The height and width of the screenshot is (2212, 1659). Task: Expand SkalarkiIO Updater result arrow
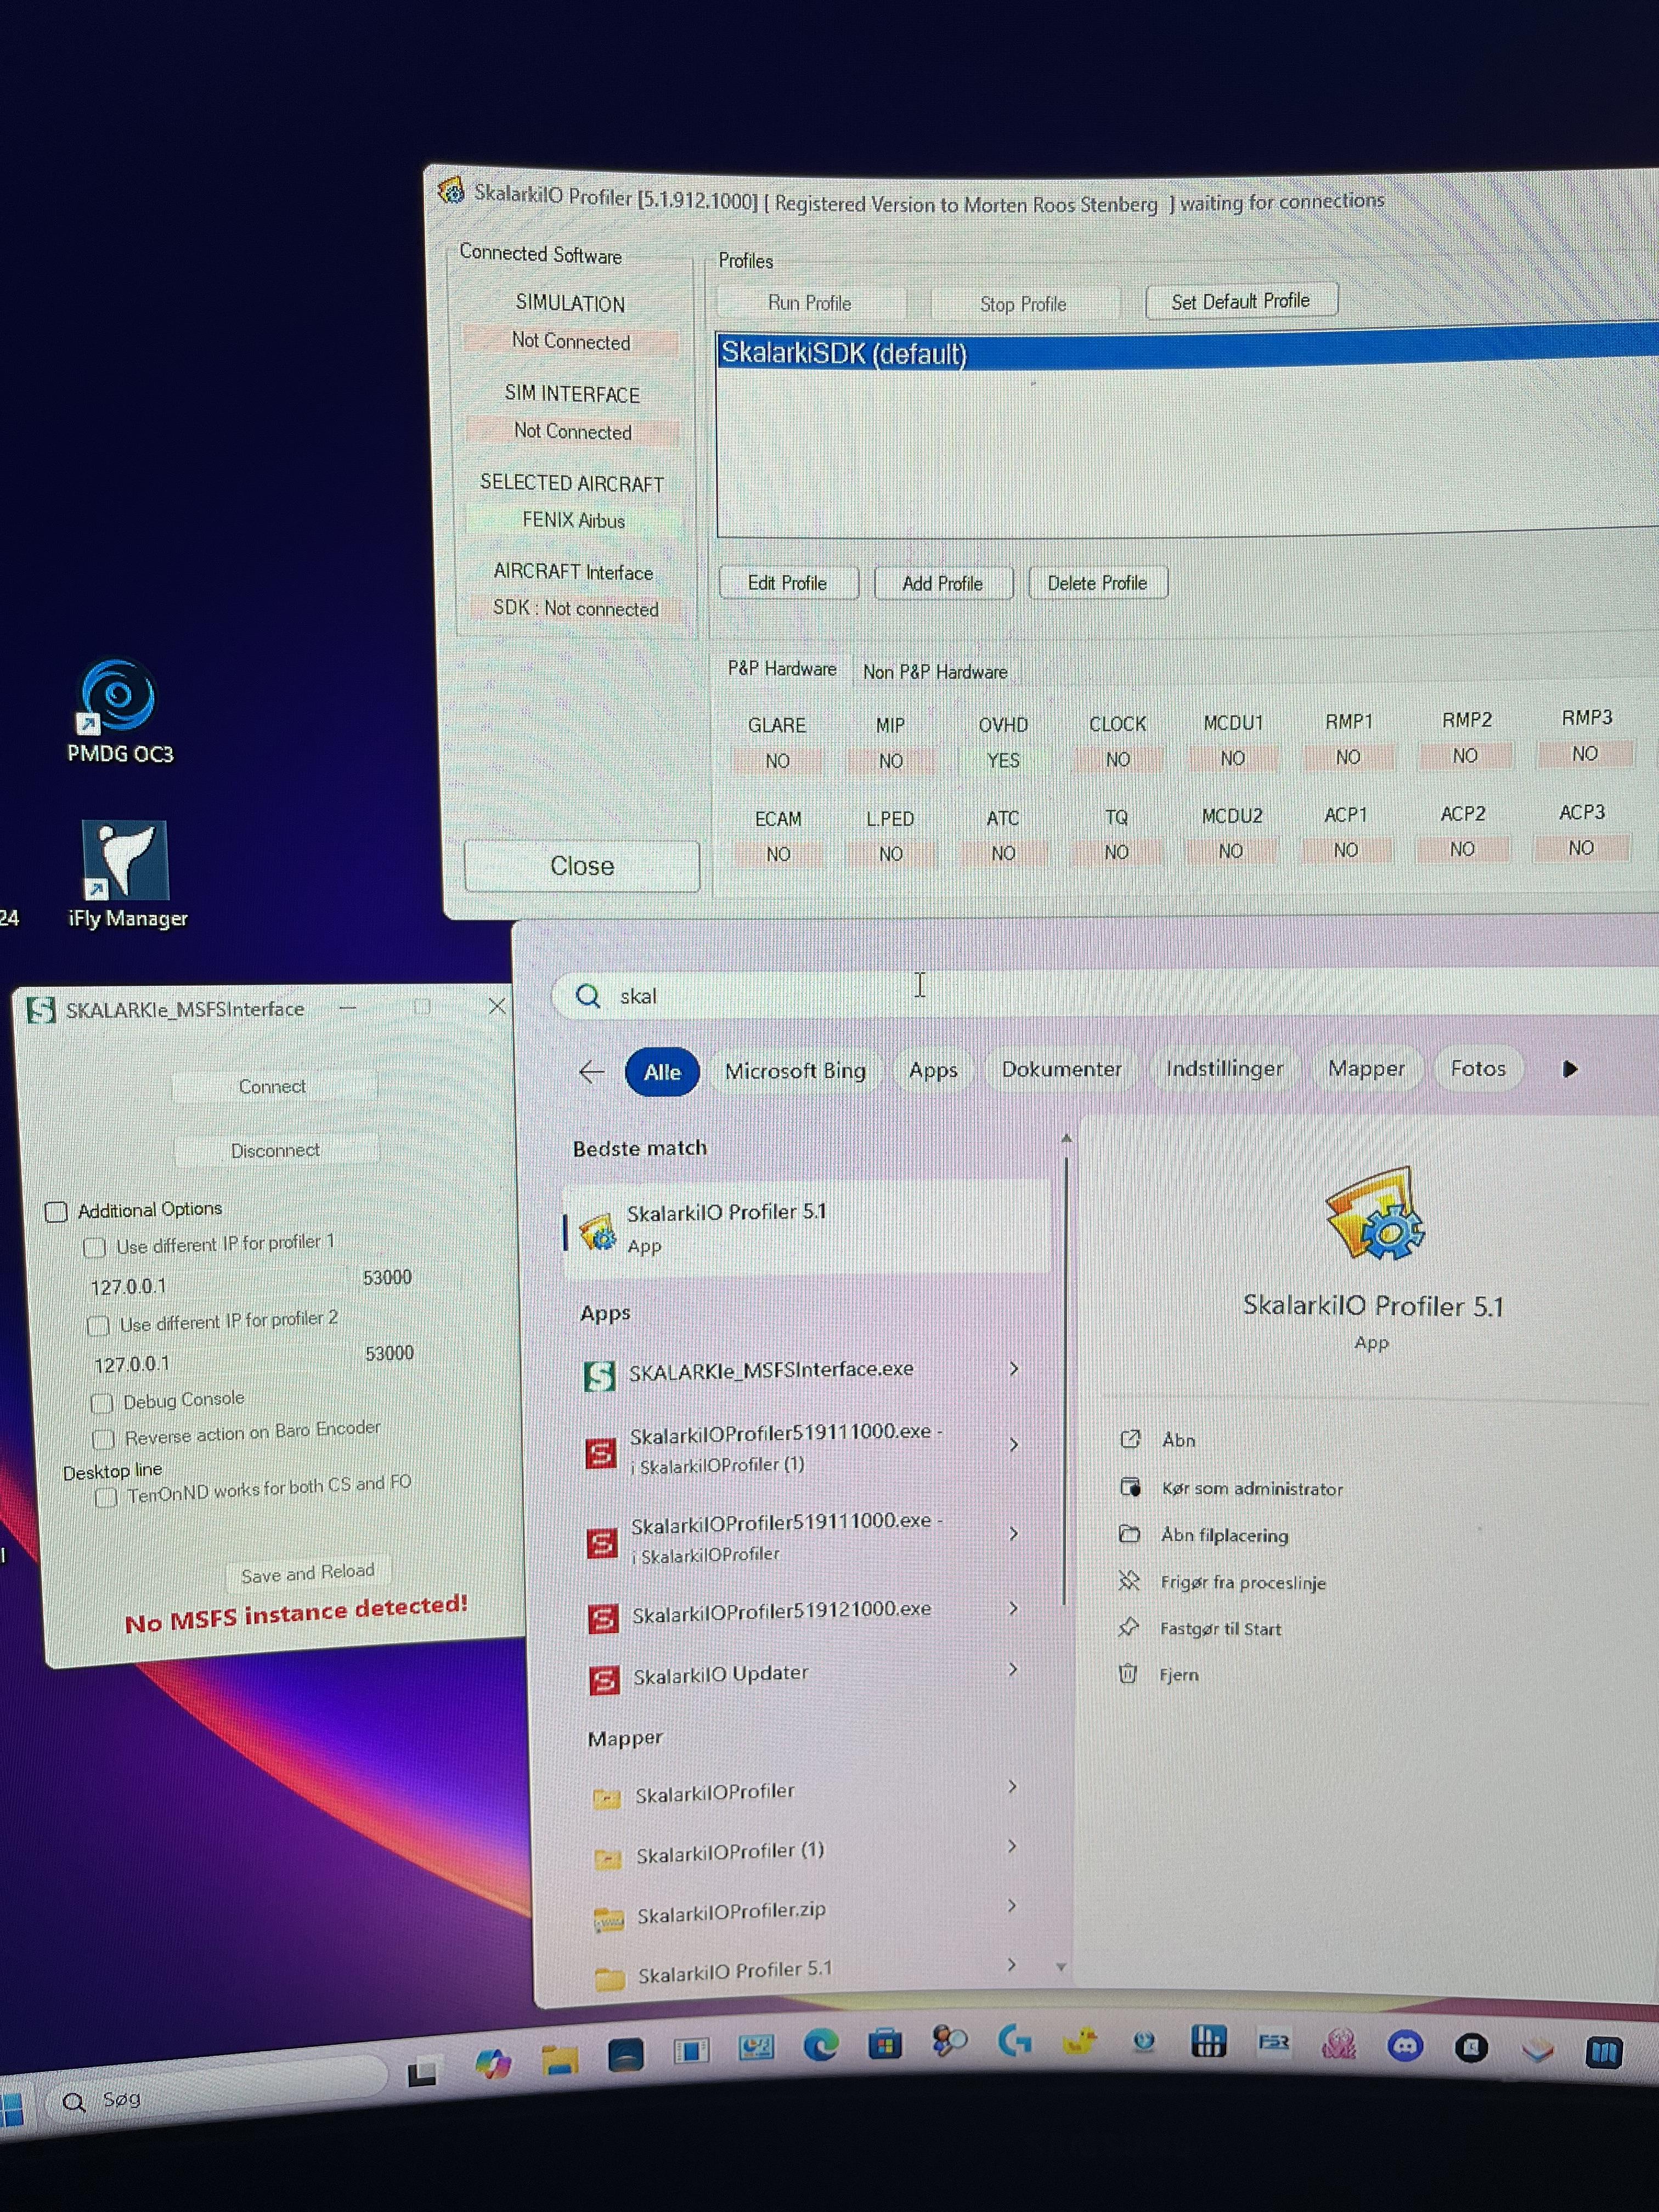click(x=1013, y=1669)
